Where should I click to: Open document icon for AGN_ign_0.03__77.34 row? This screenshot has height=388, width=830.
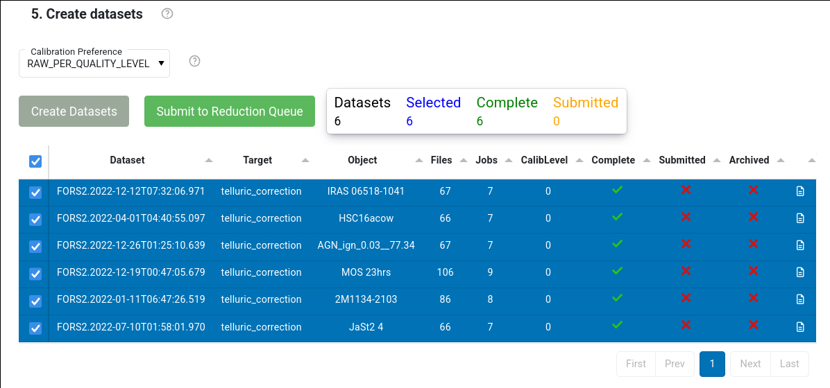point(800,245)
